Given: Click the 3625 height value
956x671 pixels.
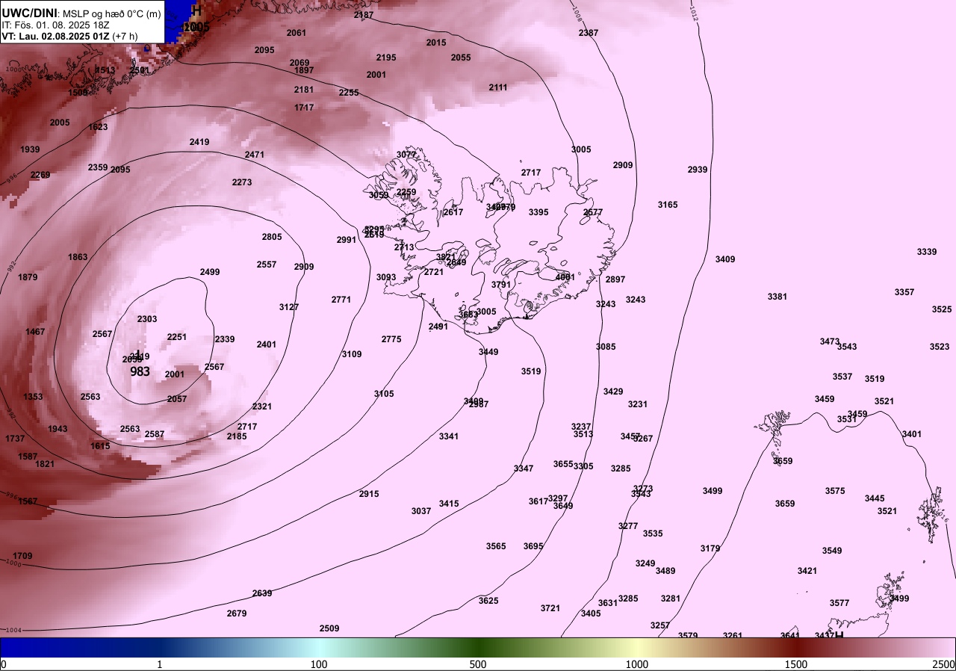Looking at the screenshot, I should [488, 601].
